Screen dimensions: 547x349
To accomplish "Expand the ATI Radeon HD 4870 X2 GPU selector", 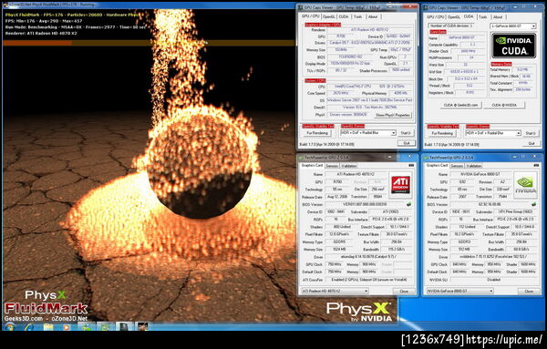I will point(366,291).
